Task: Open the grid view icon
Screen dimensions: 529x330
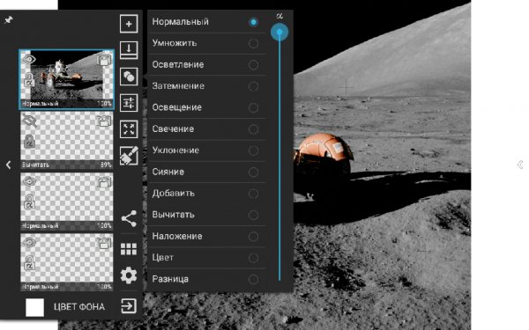Action: 129,250
